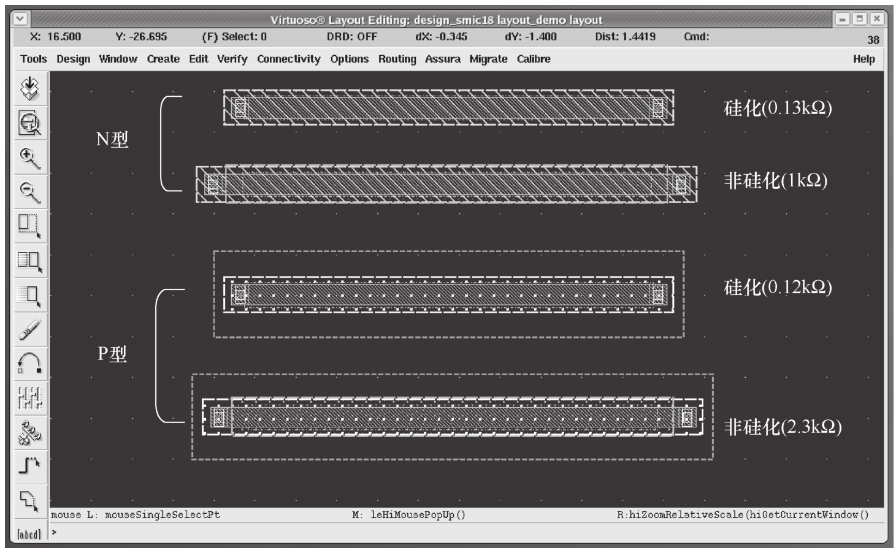This screenshot has width=896, height=550.
Task: Select the non-silicided N-type resistor (1kΩ)
Action: tap(446, 184)
